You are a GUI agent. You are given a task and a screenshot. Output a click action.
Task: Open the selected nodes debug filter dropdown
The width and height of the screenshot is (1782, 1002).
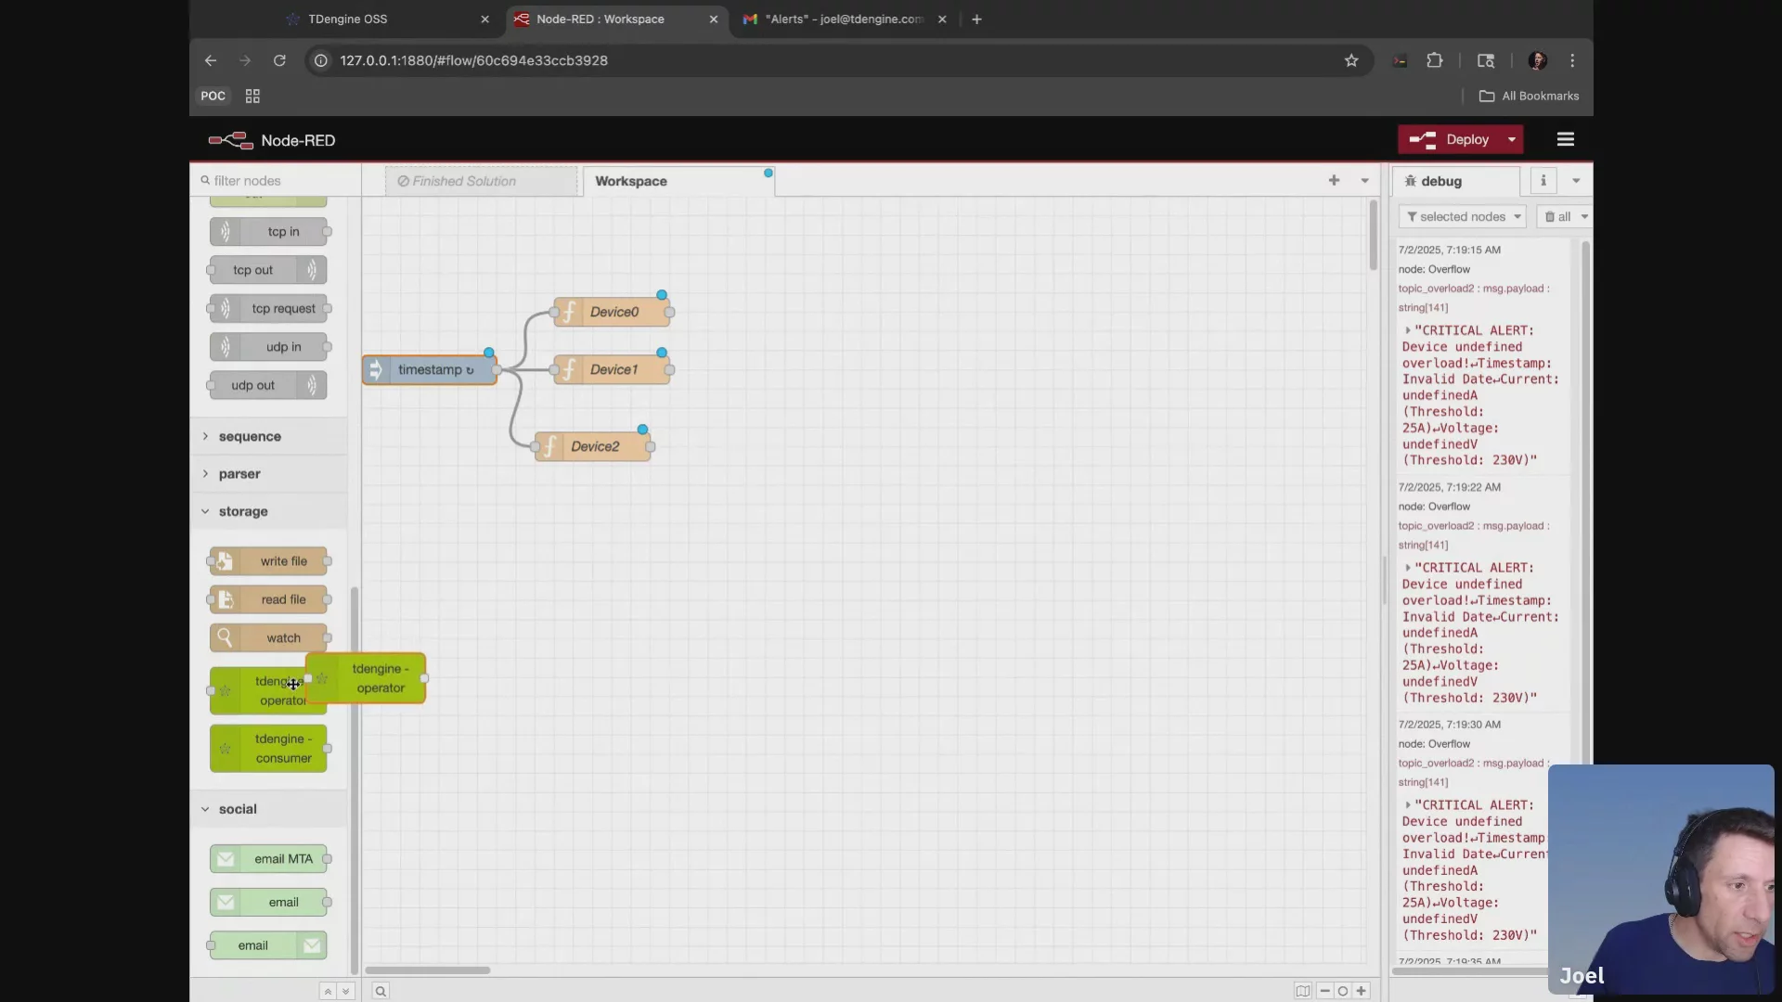pos(1463,217)
